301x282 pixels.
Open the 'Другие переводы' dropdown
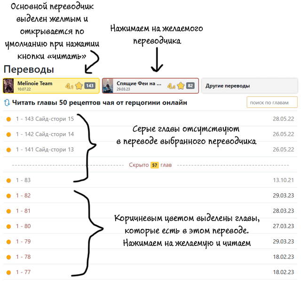tap(249, 86)
